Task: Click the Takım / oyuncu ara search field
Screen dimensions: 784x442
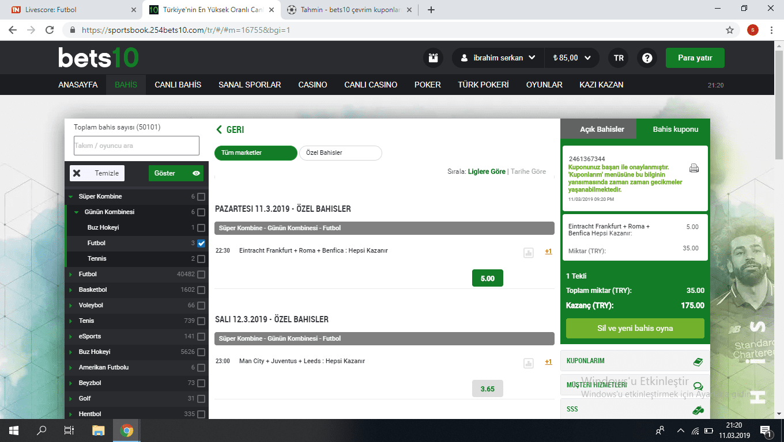Action: [137, 146]
